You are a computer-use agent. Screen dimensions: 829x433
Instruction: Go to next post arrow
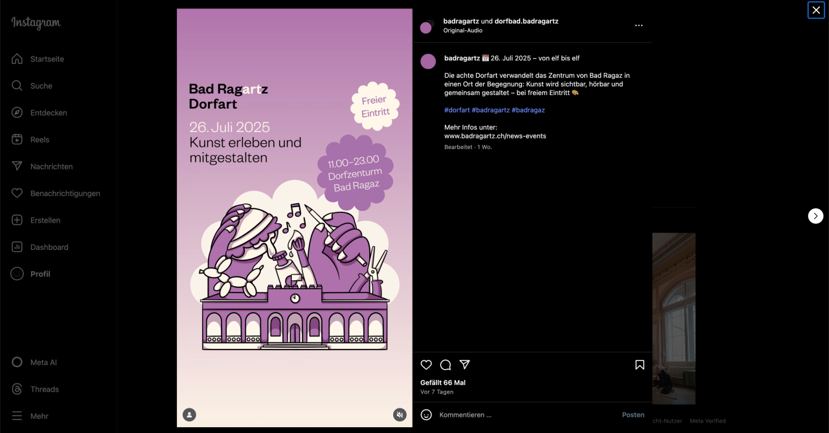click(815, 216)
